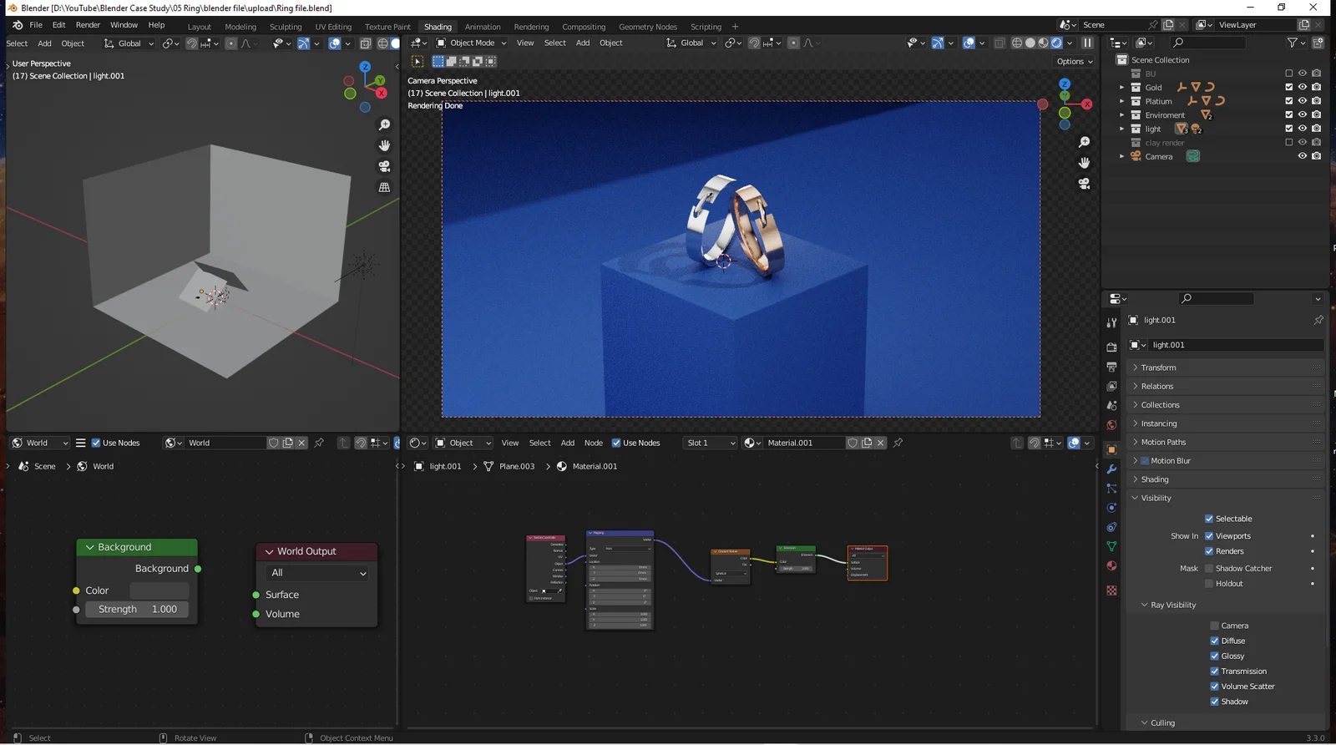This screenshot has height=745, width=1336.
Task: Switch orthographic grid icon in left viewport
Action: pyautogui.click(x=384, y=187)
